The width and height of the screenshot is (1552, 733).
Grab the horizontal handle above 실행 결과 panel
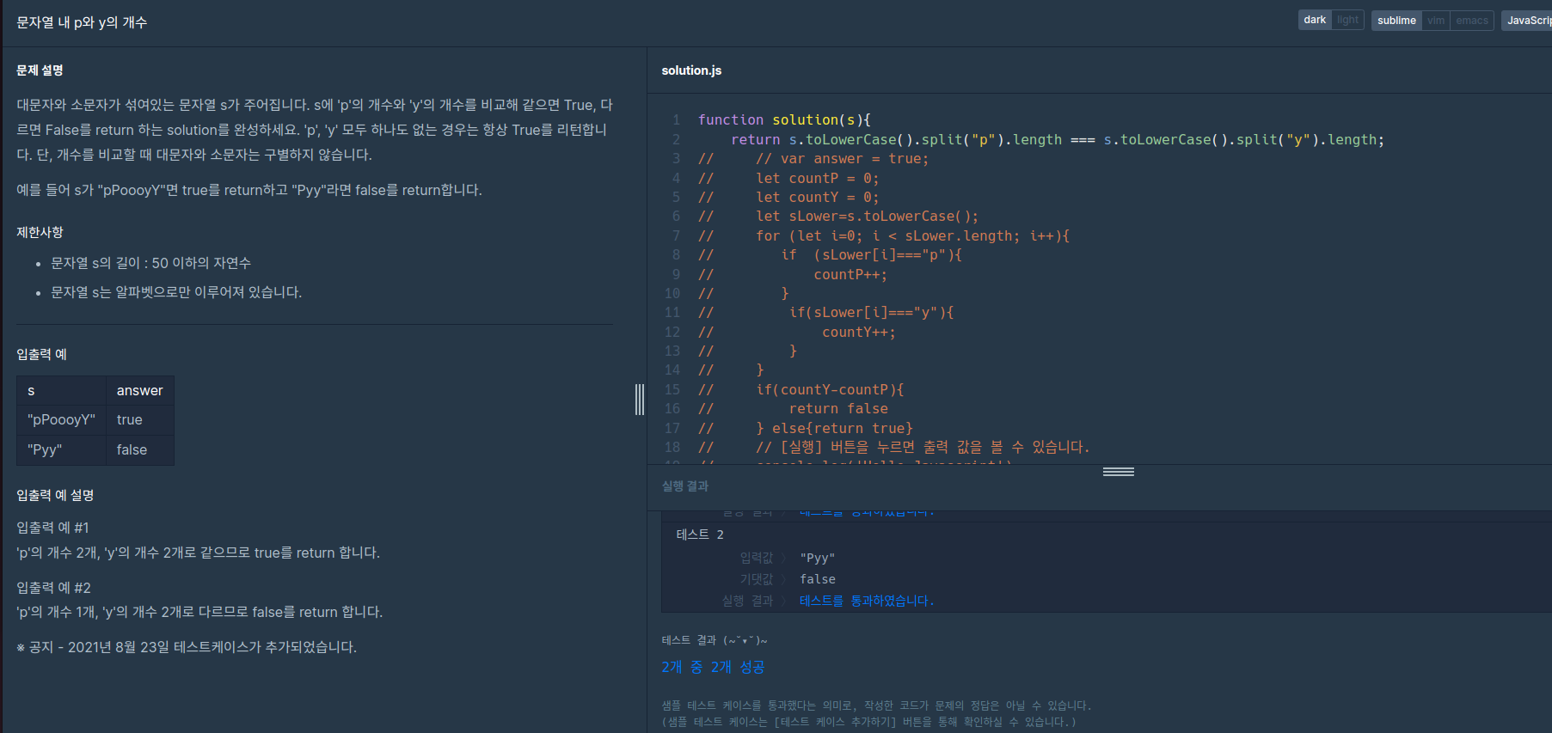tap(1118, 472)
